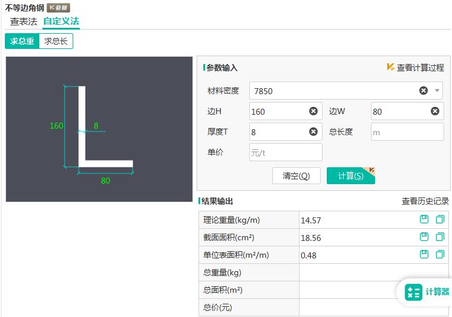Image resolution: width=452 pixels, height=317 pixels.
Task: Click the 参数输入 section heading
Action: pyautogui.click(x=221, y=68)
